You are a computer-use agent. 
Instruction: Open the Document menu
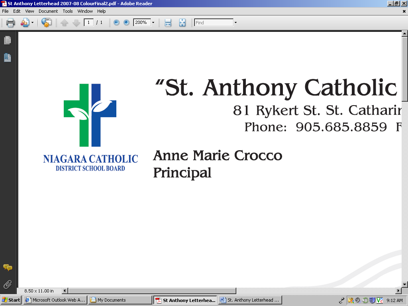point(48,11)
